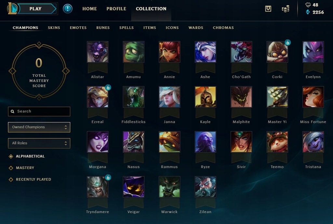Switch to the Skins tab
This screenshot has height=224, width=333.
(54, 28)
